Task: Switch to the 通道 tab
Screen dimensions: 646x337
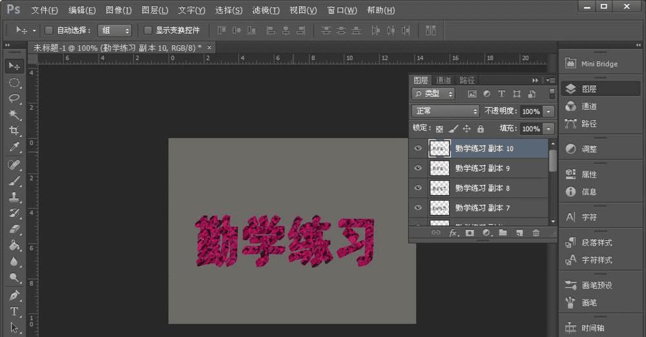Action: coord(443,80)
